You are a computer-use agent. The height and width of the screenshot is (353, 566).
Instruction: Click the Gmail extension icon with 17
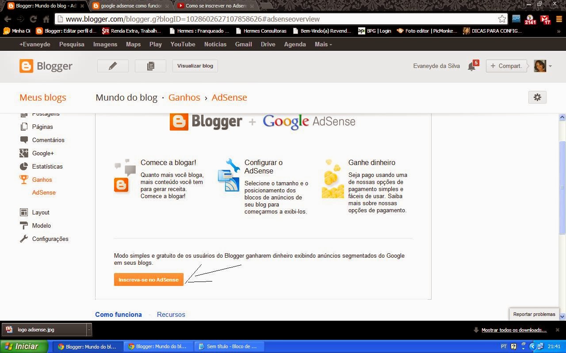(545, 19)
